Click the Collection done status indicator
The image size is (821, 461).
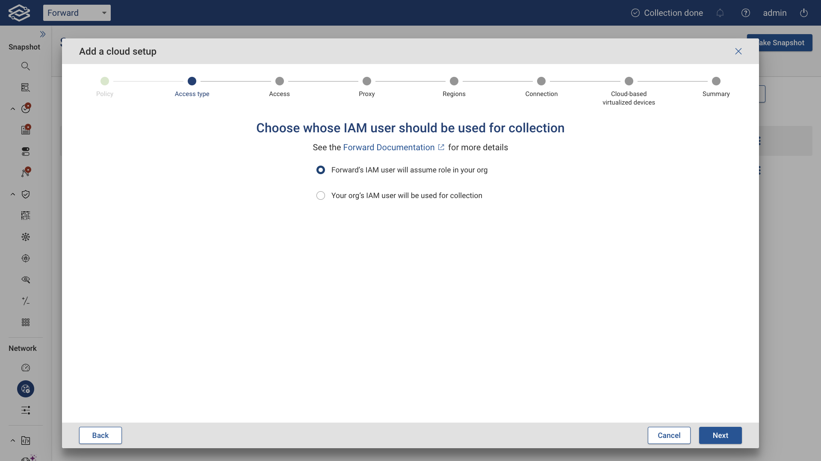coord(666,13)
